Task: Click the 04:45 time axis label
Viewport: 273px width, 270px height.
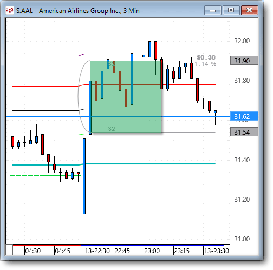Action: [x=62, y=251]
